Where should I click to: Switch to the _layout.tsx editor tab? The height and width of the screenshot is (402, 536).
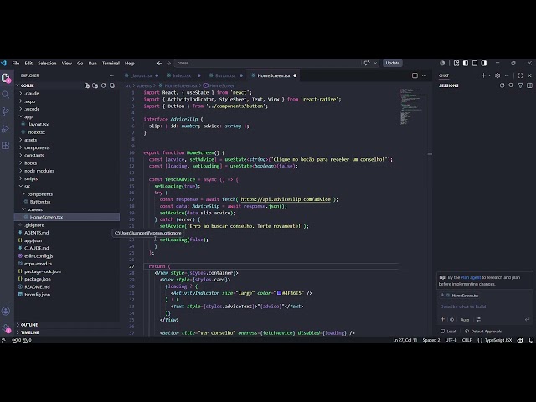coord(142,75)
